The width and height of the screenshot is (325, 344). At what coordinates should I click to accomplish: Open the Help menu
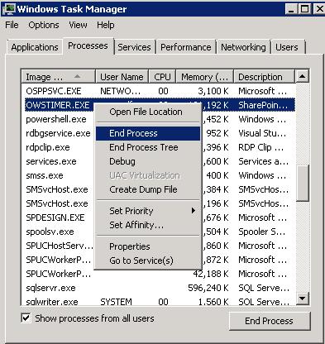click(x=106, y=25)
